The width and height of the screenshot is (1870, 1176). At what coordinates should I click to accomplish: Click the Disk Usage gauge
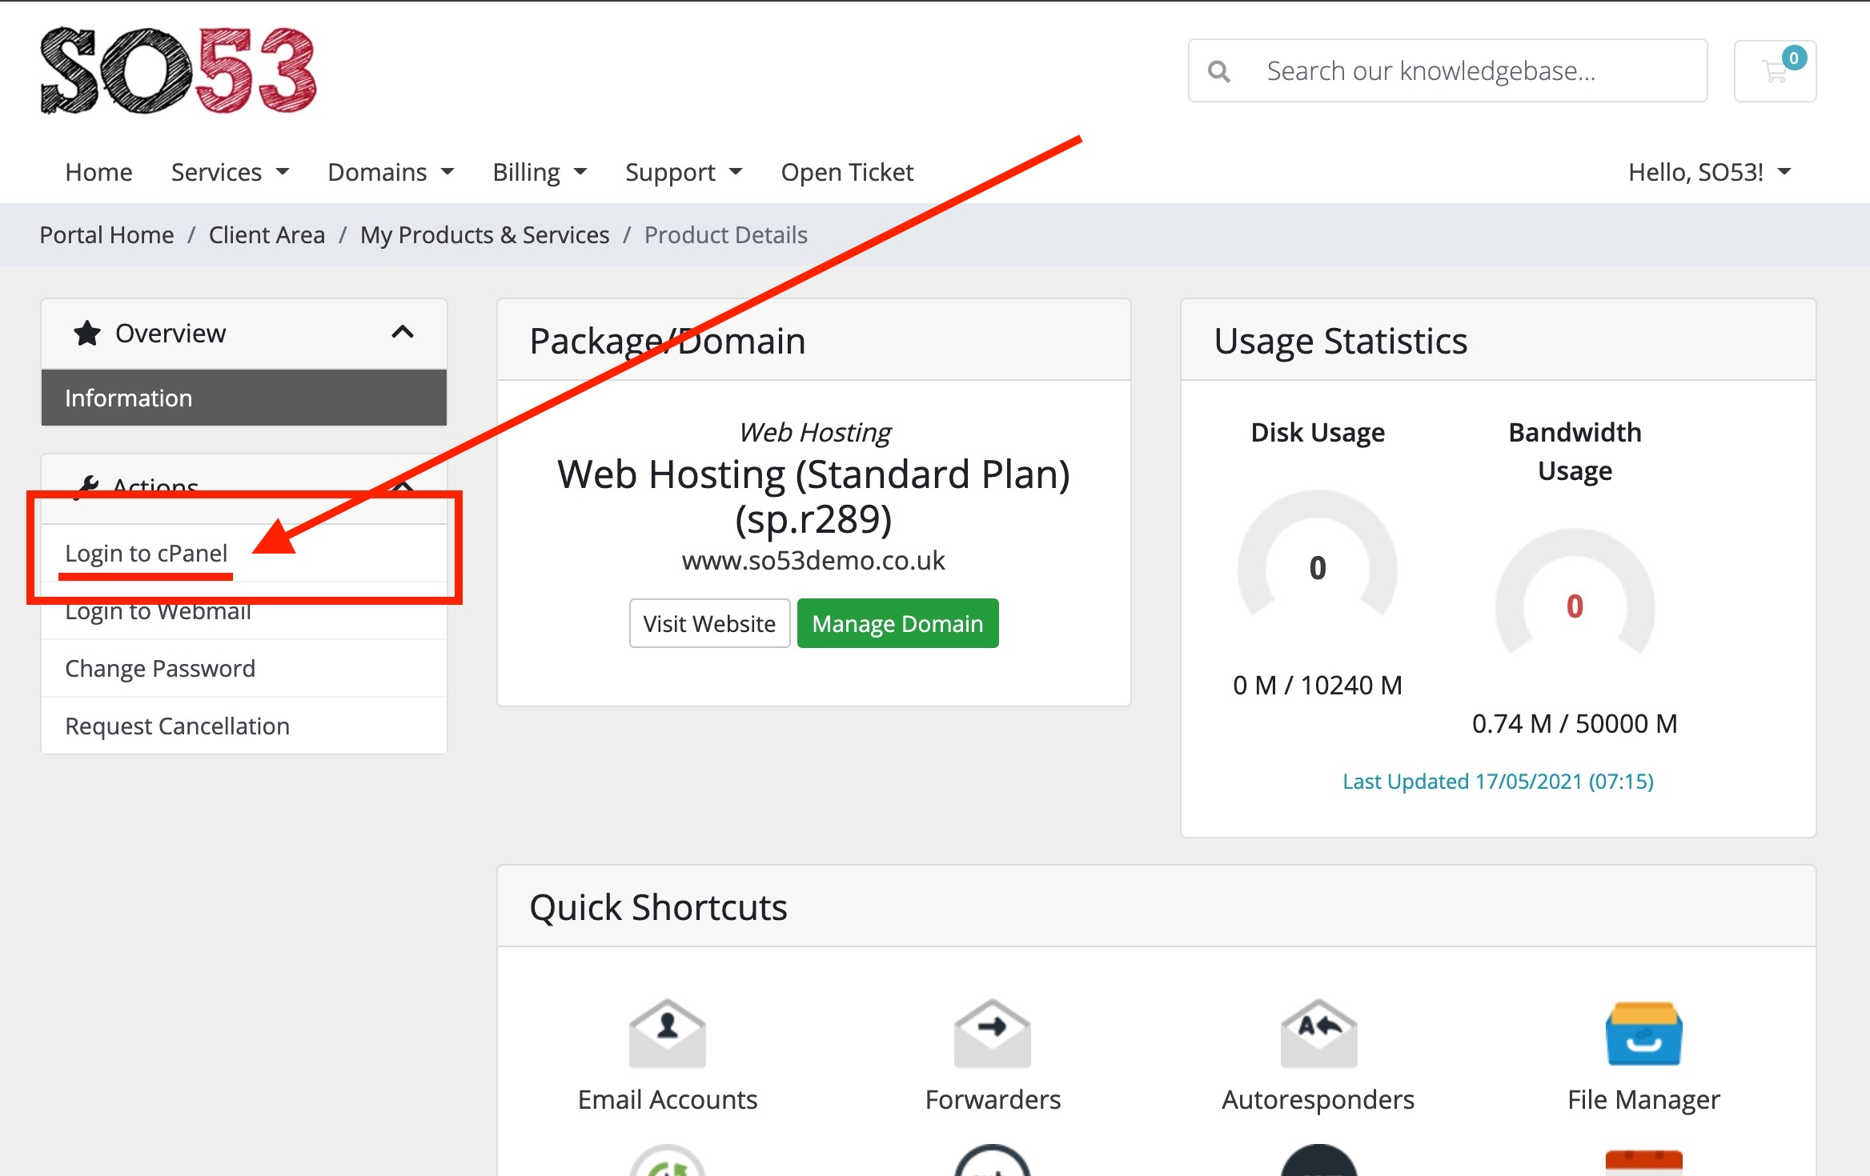point(1318,554)
